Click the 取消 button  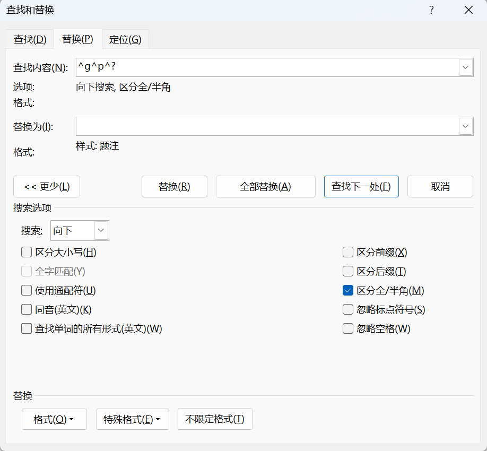coord(440,186)
